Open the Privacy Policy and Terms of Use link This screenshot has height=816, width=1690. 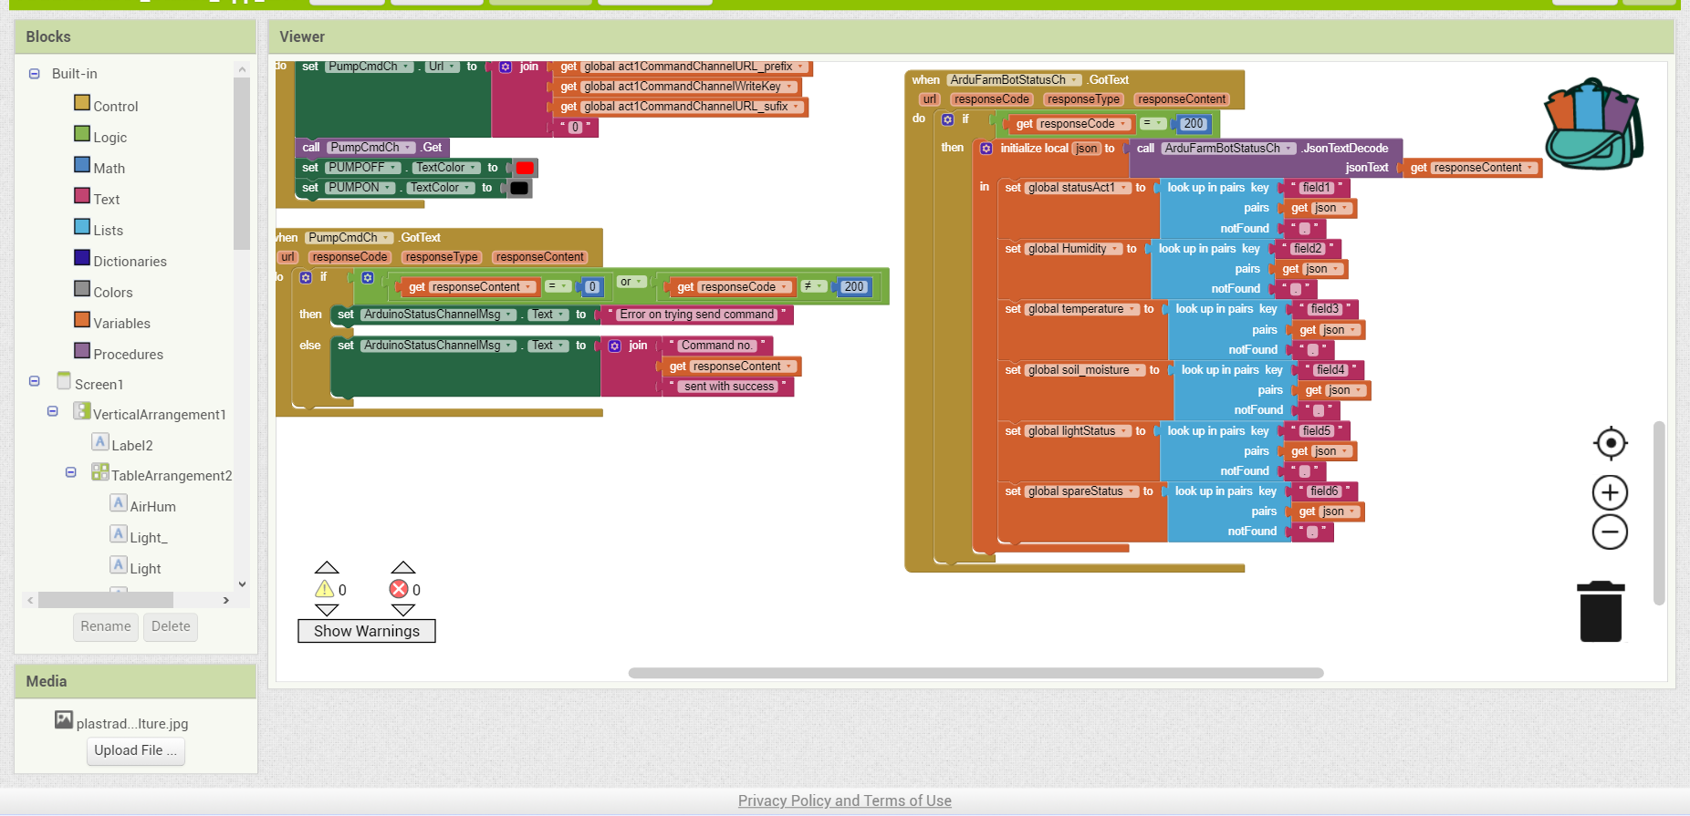coord(845,801)
